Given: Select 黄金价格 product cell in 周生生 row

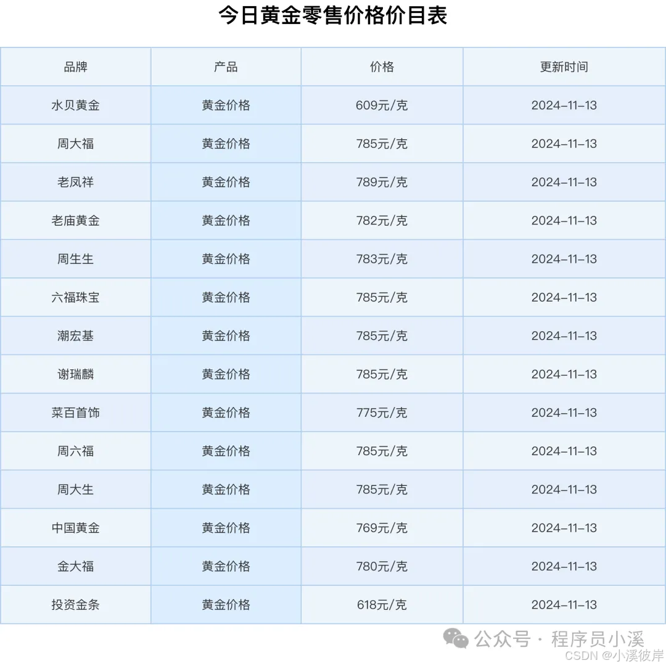Looking at the screenshot, I should tap(226, 259).
